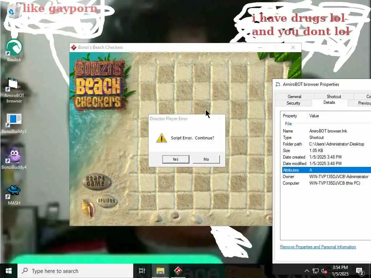Click Remove Properties and Personal Information link

[x=318, y=247]
